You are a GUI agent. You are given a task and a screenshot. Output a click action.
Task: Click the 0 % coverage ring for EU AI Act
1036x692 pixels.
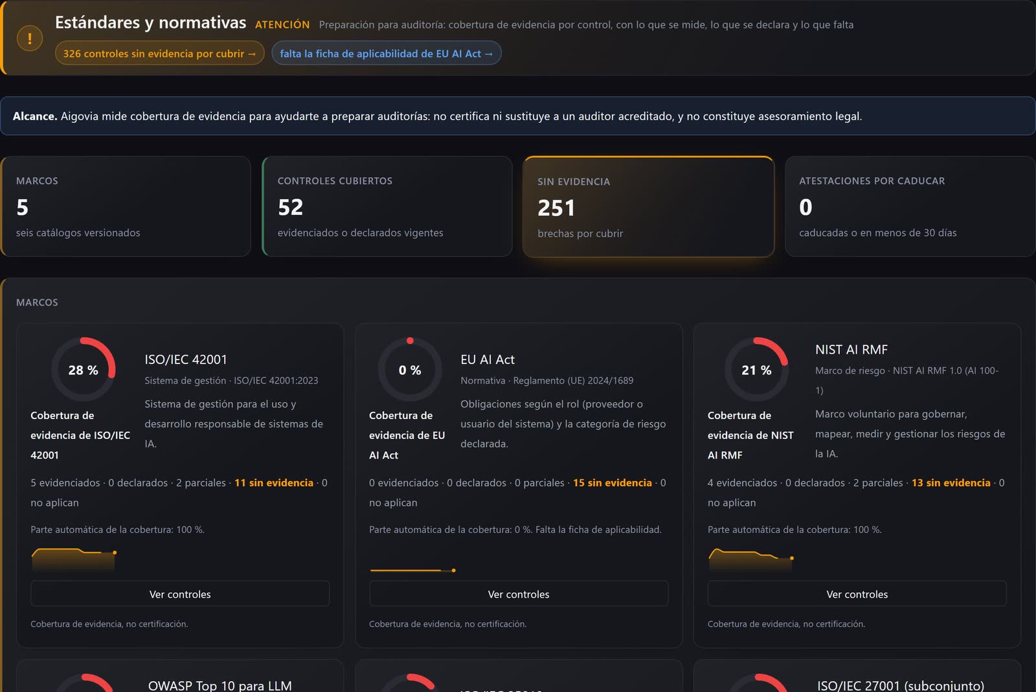pyautogui.click(x=409, y=370)
